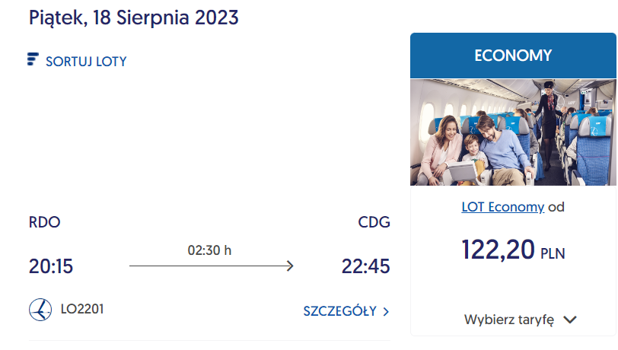Select the 02:30 h duration label

pos(209,250)
